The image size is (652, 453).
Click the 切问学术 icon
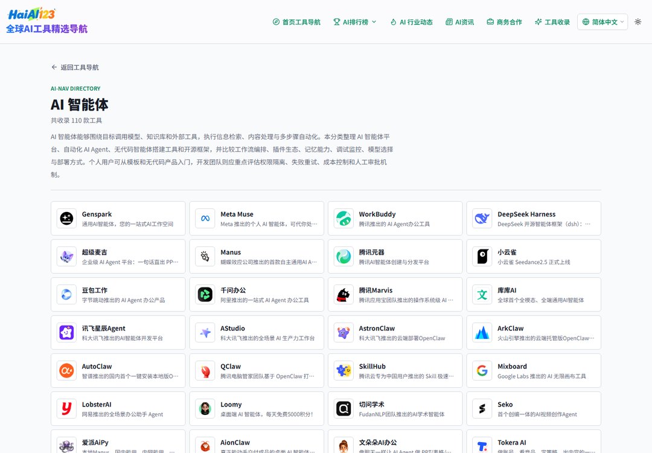click(x=344, y=409)
